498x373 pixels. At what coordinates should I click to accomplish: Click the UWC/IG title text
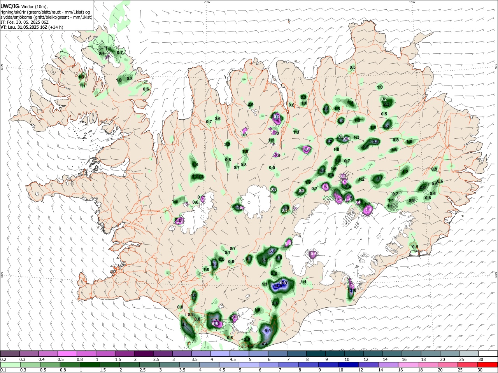[9, 6]
